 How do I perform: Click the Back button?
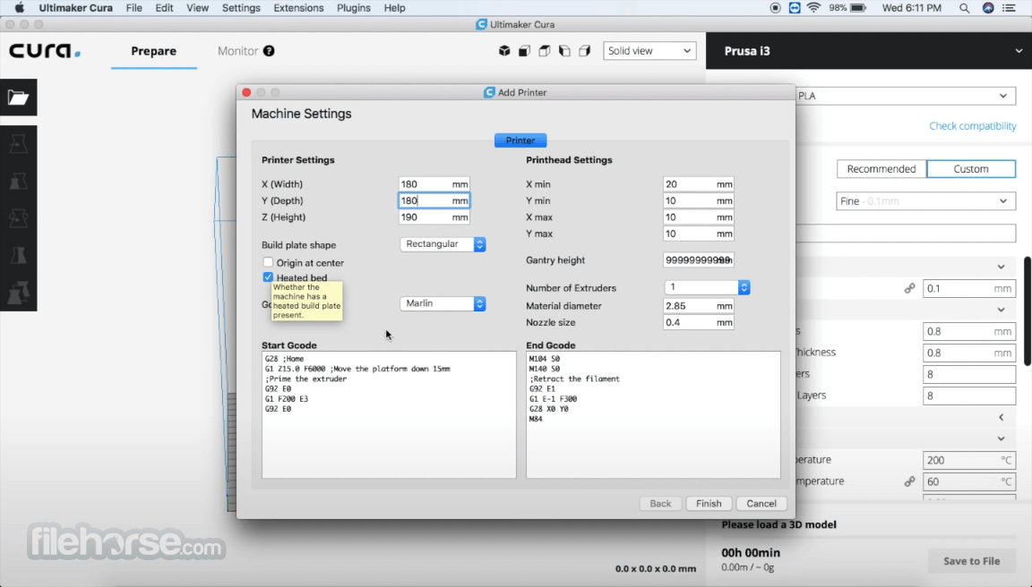660,503
